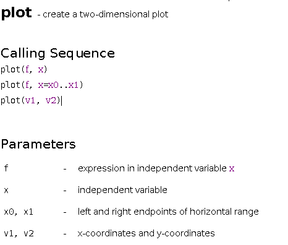Click "expression in independent variable" description text
The width and height of the screenshot is (288, 245).
click(x=152, y=168)
